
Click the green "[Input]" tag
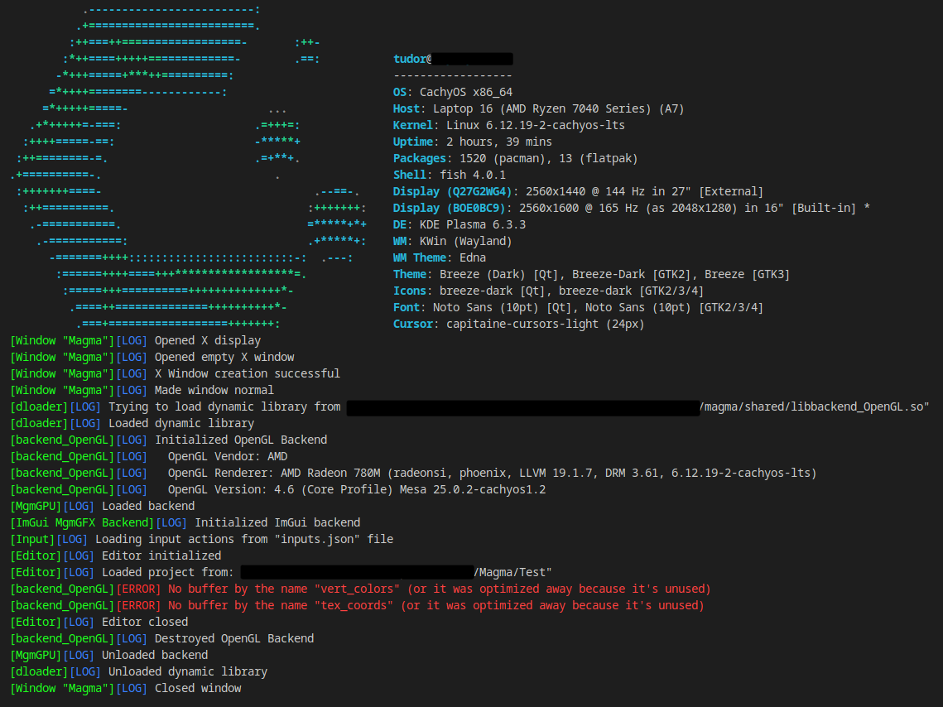(32, 539)
